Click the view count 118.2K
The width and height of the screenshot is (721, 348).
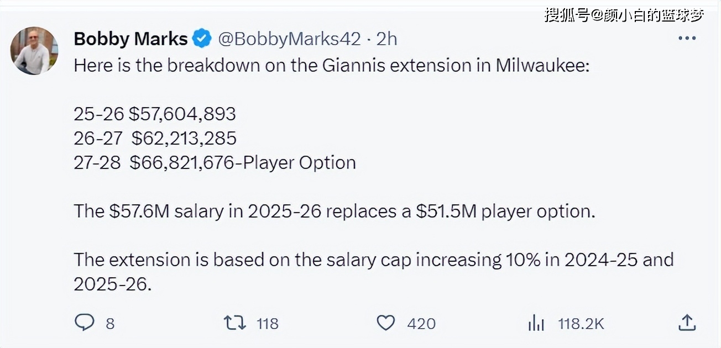(x=581, y=323)
